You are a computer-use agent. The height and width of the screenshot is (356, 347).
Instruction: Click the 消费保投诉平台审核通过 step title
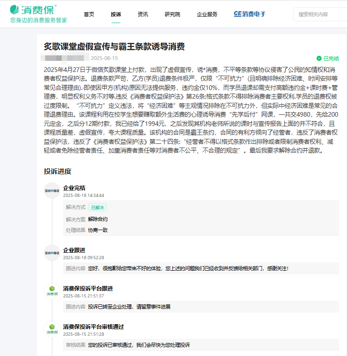click(94, 327)
